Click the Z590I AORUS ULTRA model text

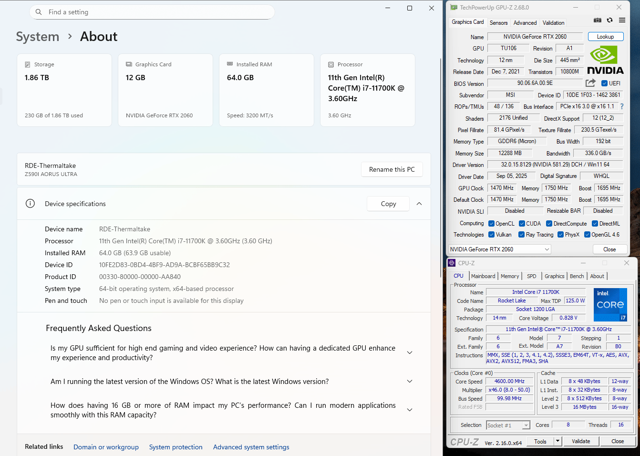(x=51, y=174)
